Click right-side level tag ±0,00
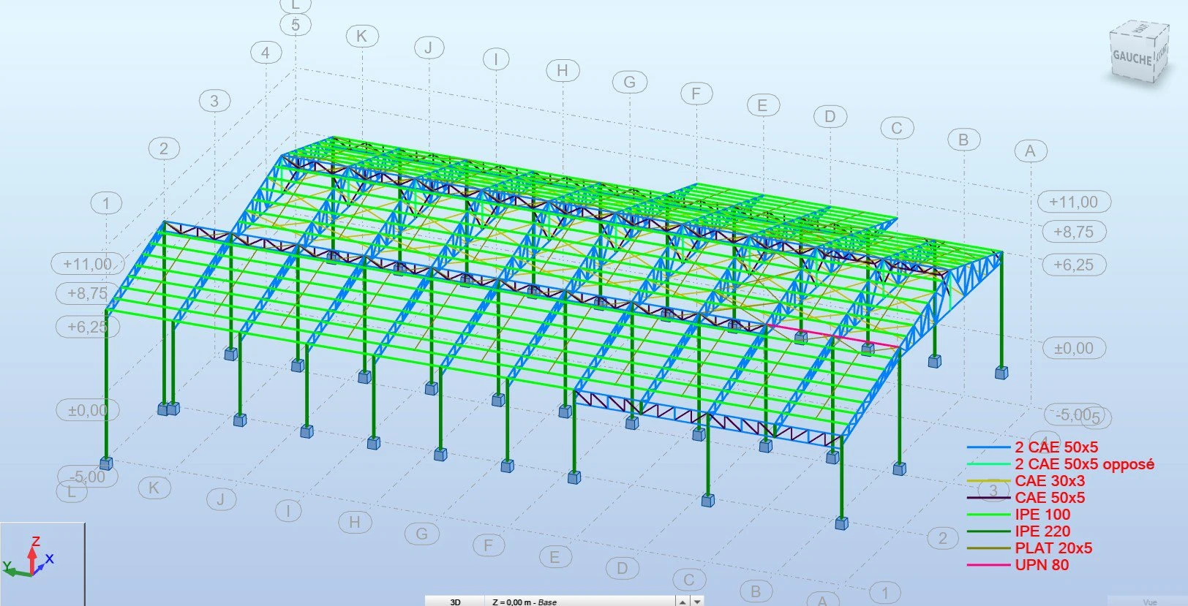 point(1073,349)
